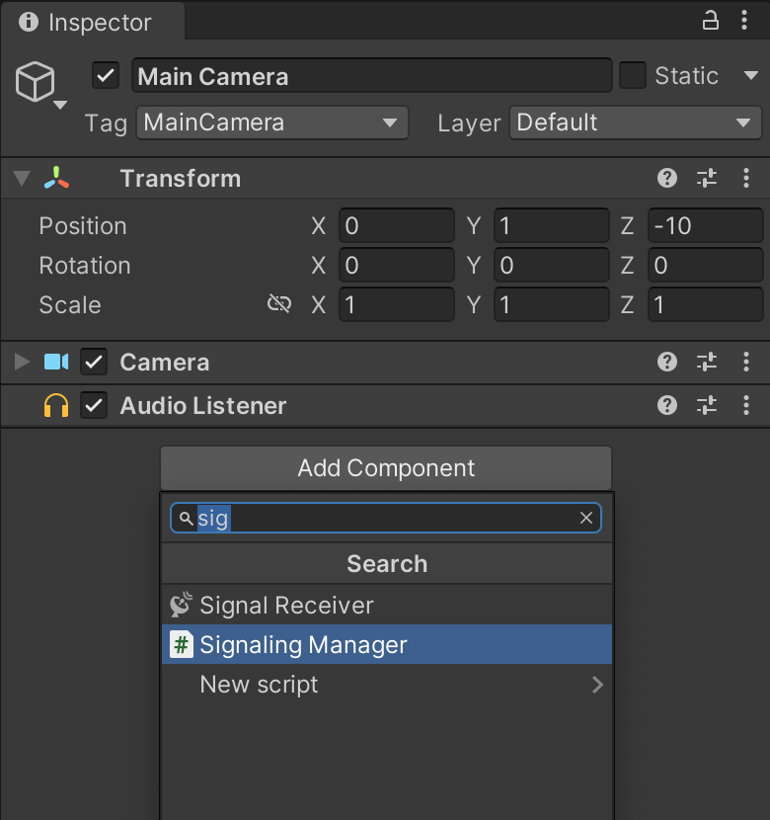Click the Audio Listener component title
Viewport: 770px width, 820px height.
(203, 406)
